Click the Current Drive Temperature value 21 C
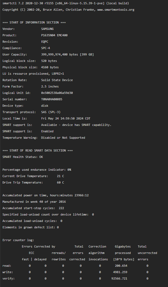 click(x=60, y=176)
